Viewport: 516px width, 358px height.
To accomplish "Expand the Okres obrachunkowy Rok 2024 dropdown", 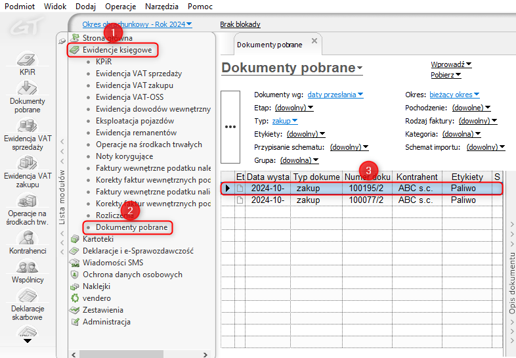I will 137,24.
